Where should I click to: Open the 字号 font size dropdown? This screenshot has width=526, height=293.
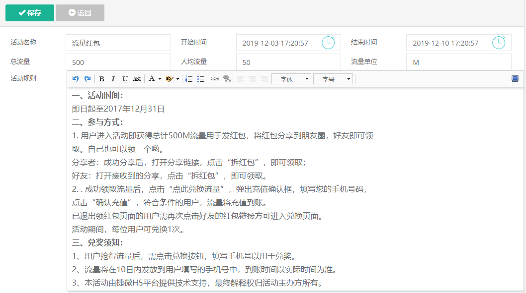point(333,79)
